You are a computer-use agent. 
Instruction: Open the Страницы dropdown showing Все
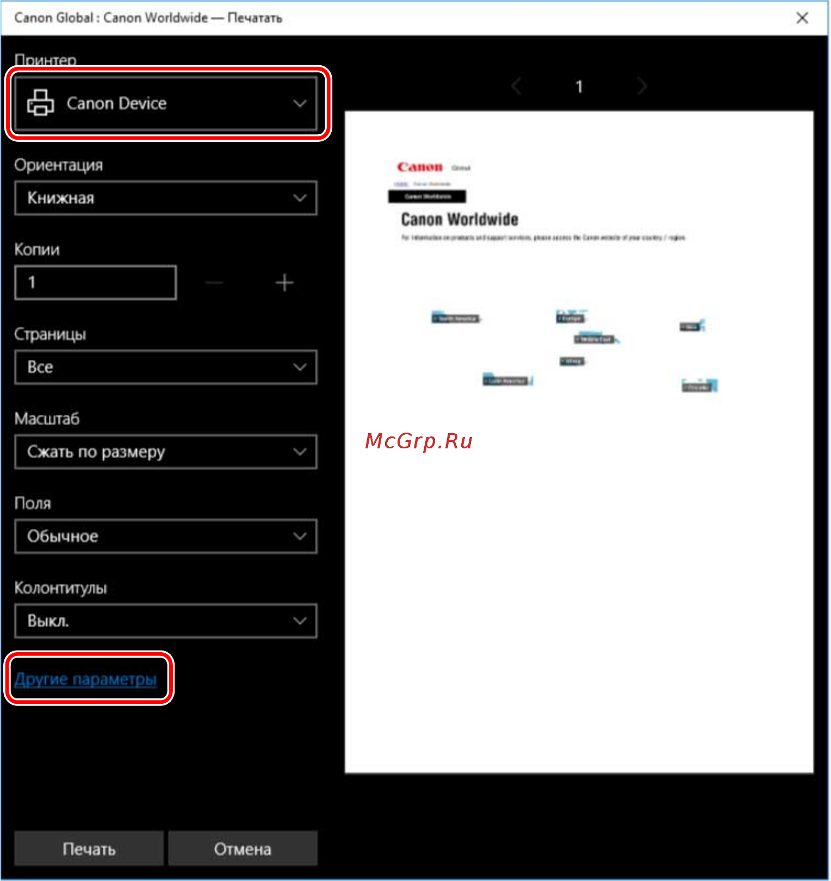coord(166,367)
